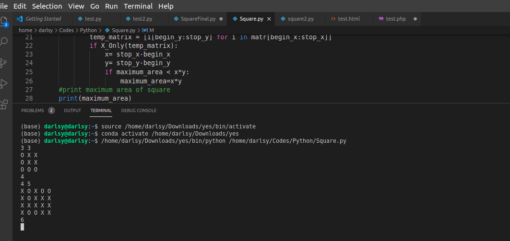
Task: Switch to the test.html tab
Action: tap(348, 19)
